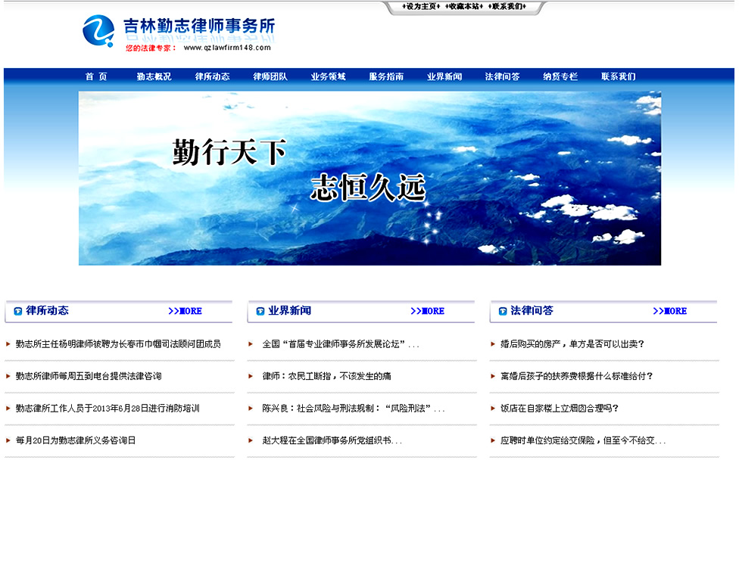This screenshot has height=578, width=739.
Task: Open 联系我们 in the navigation bar
Action: coord(619,76)
